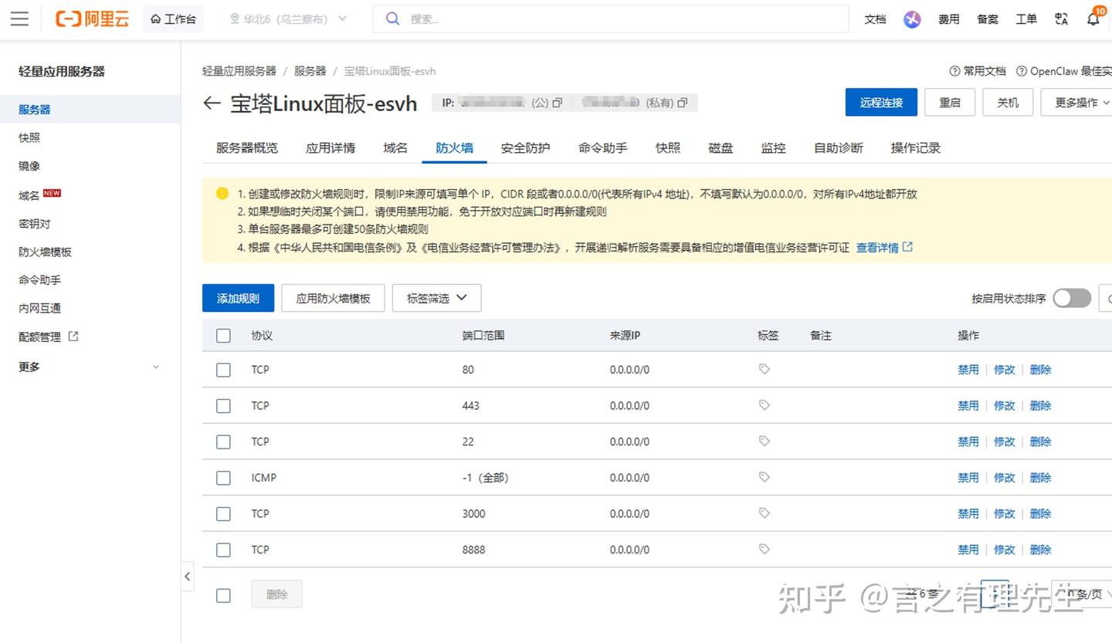Open the 查看详情 link
Screen dimensions: 1112x643
click(877, 248)
